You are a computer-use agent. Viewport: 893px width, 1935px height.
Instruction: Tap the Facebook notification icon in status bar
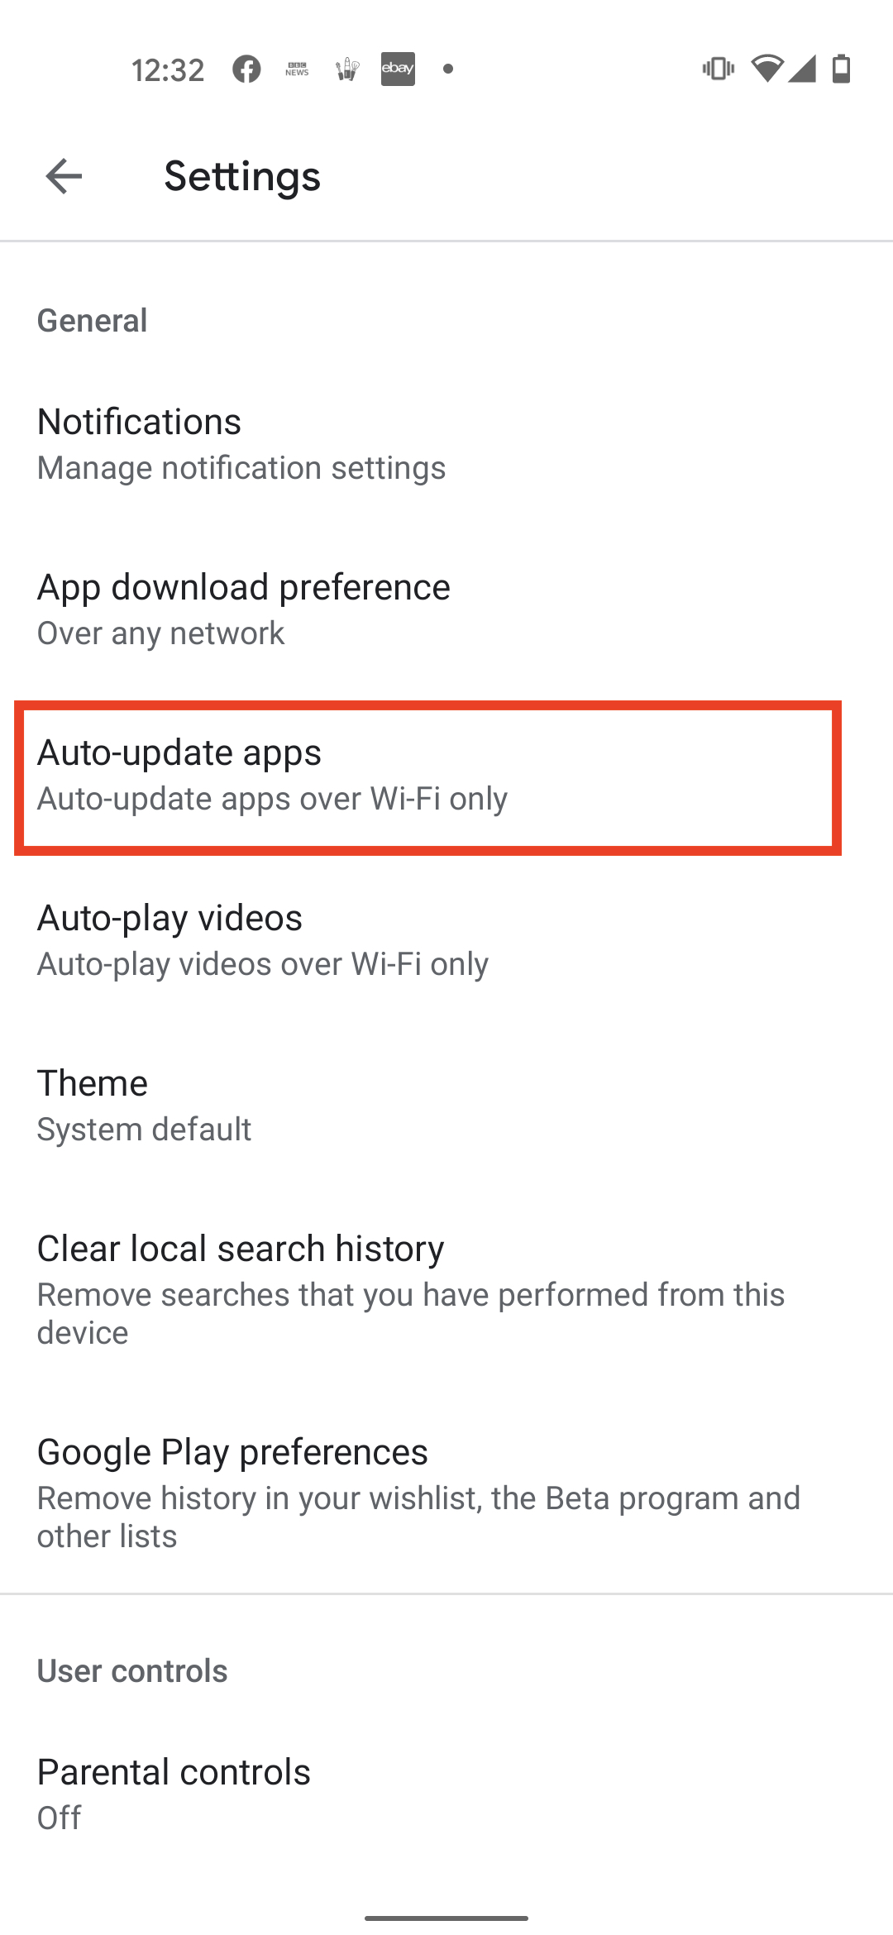(x=246, y=69)
